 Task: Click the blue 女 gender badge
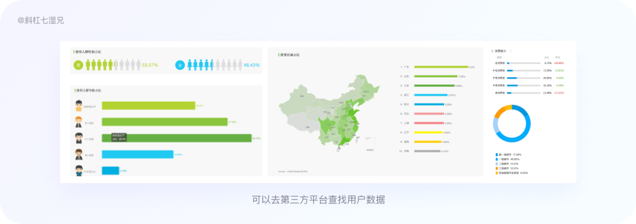180,65
